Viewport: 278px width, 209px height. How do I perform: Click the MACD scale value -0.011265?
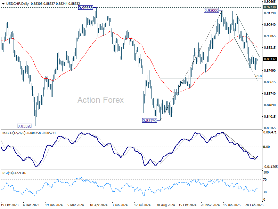[270, 167]
